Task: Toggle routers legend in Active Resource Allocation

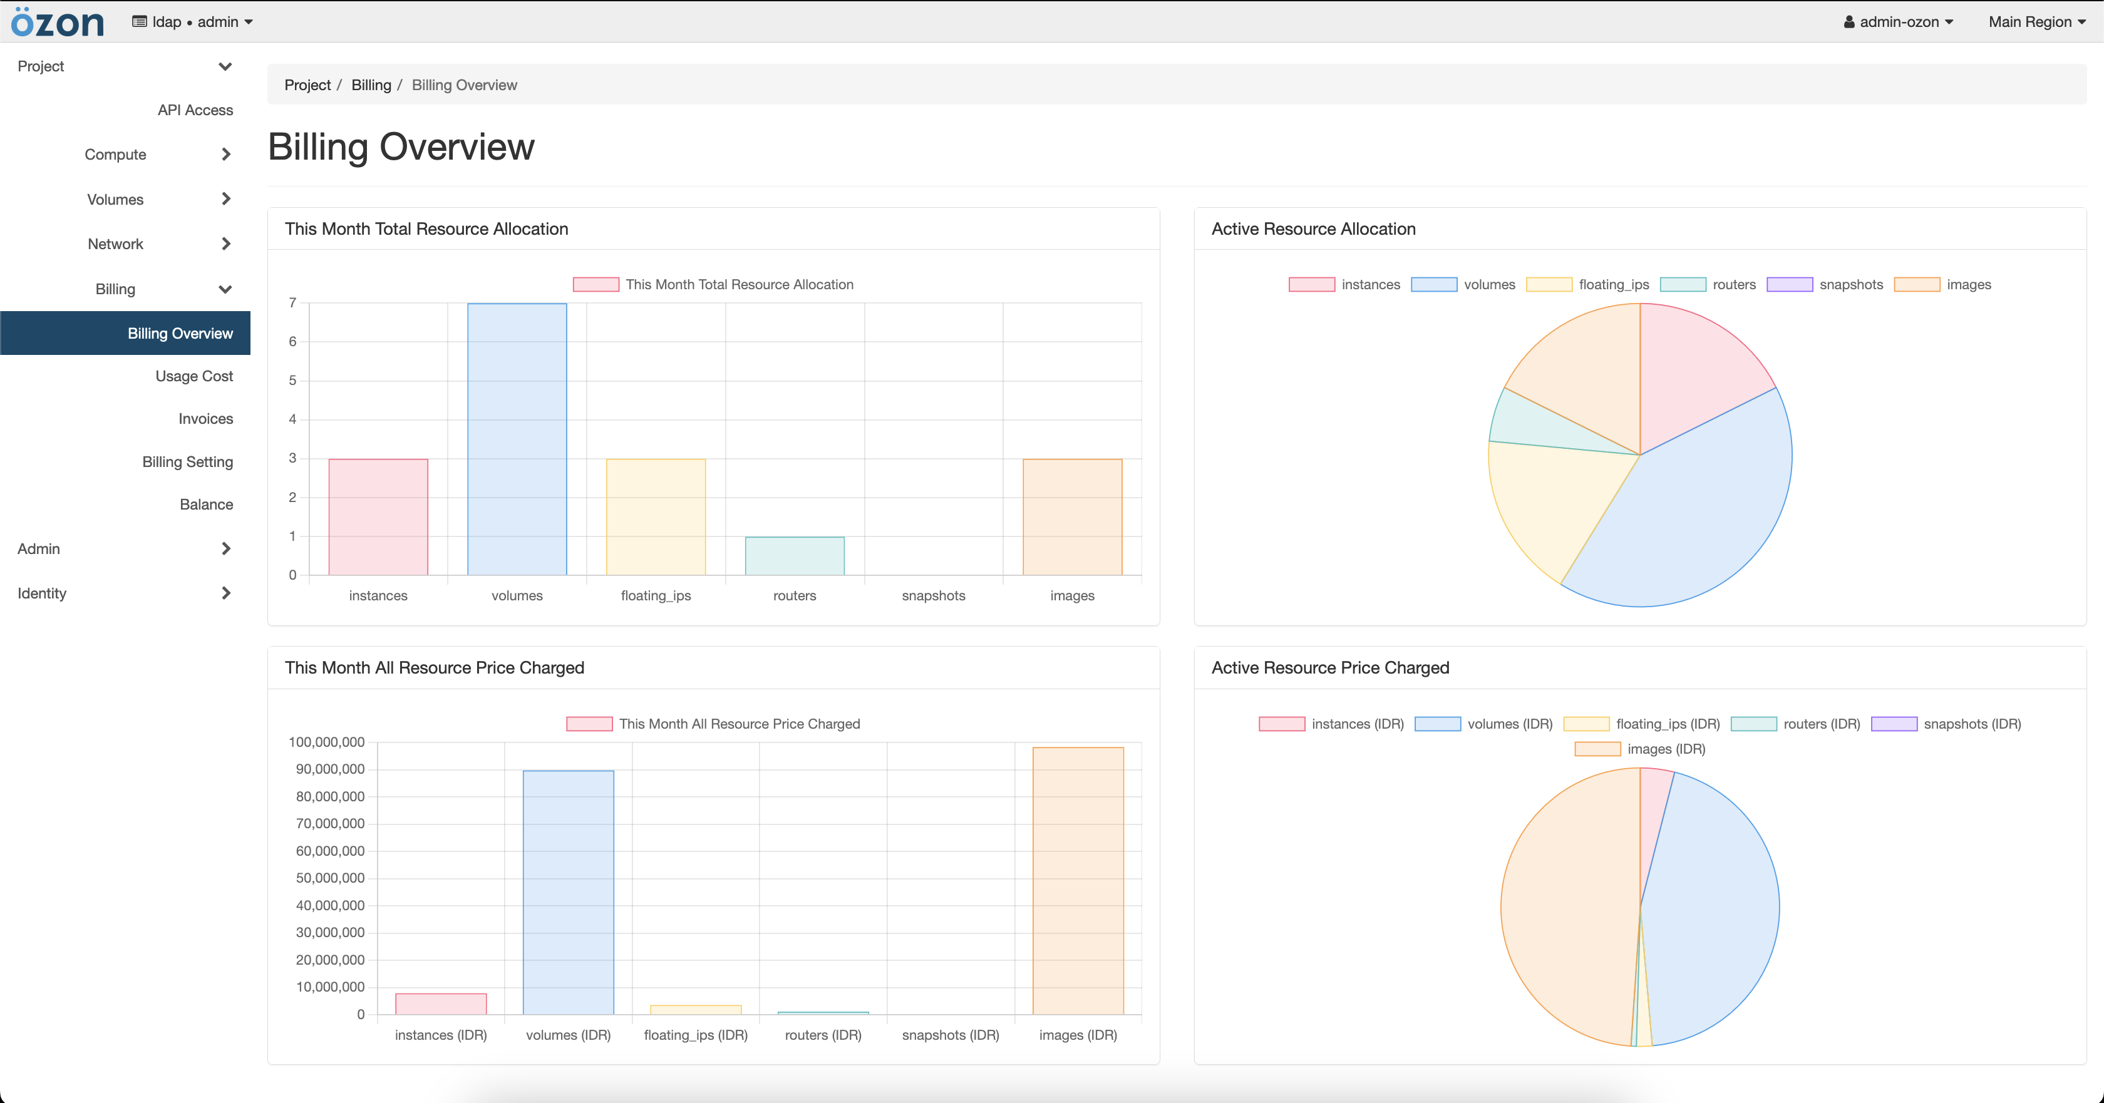Action: 1708,284
